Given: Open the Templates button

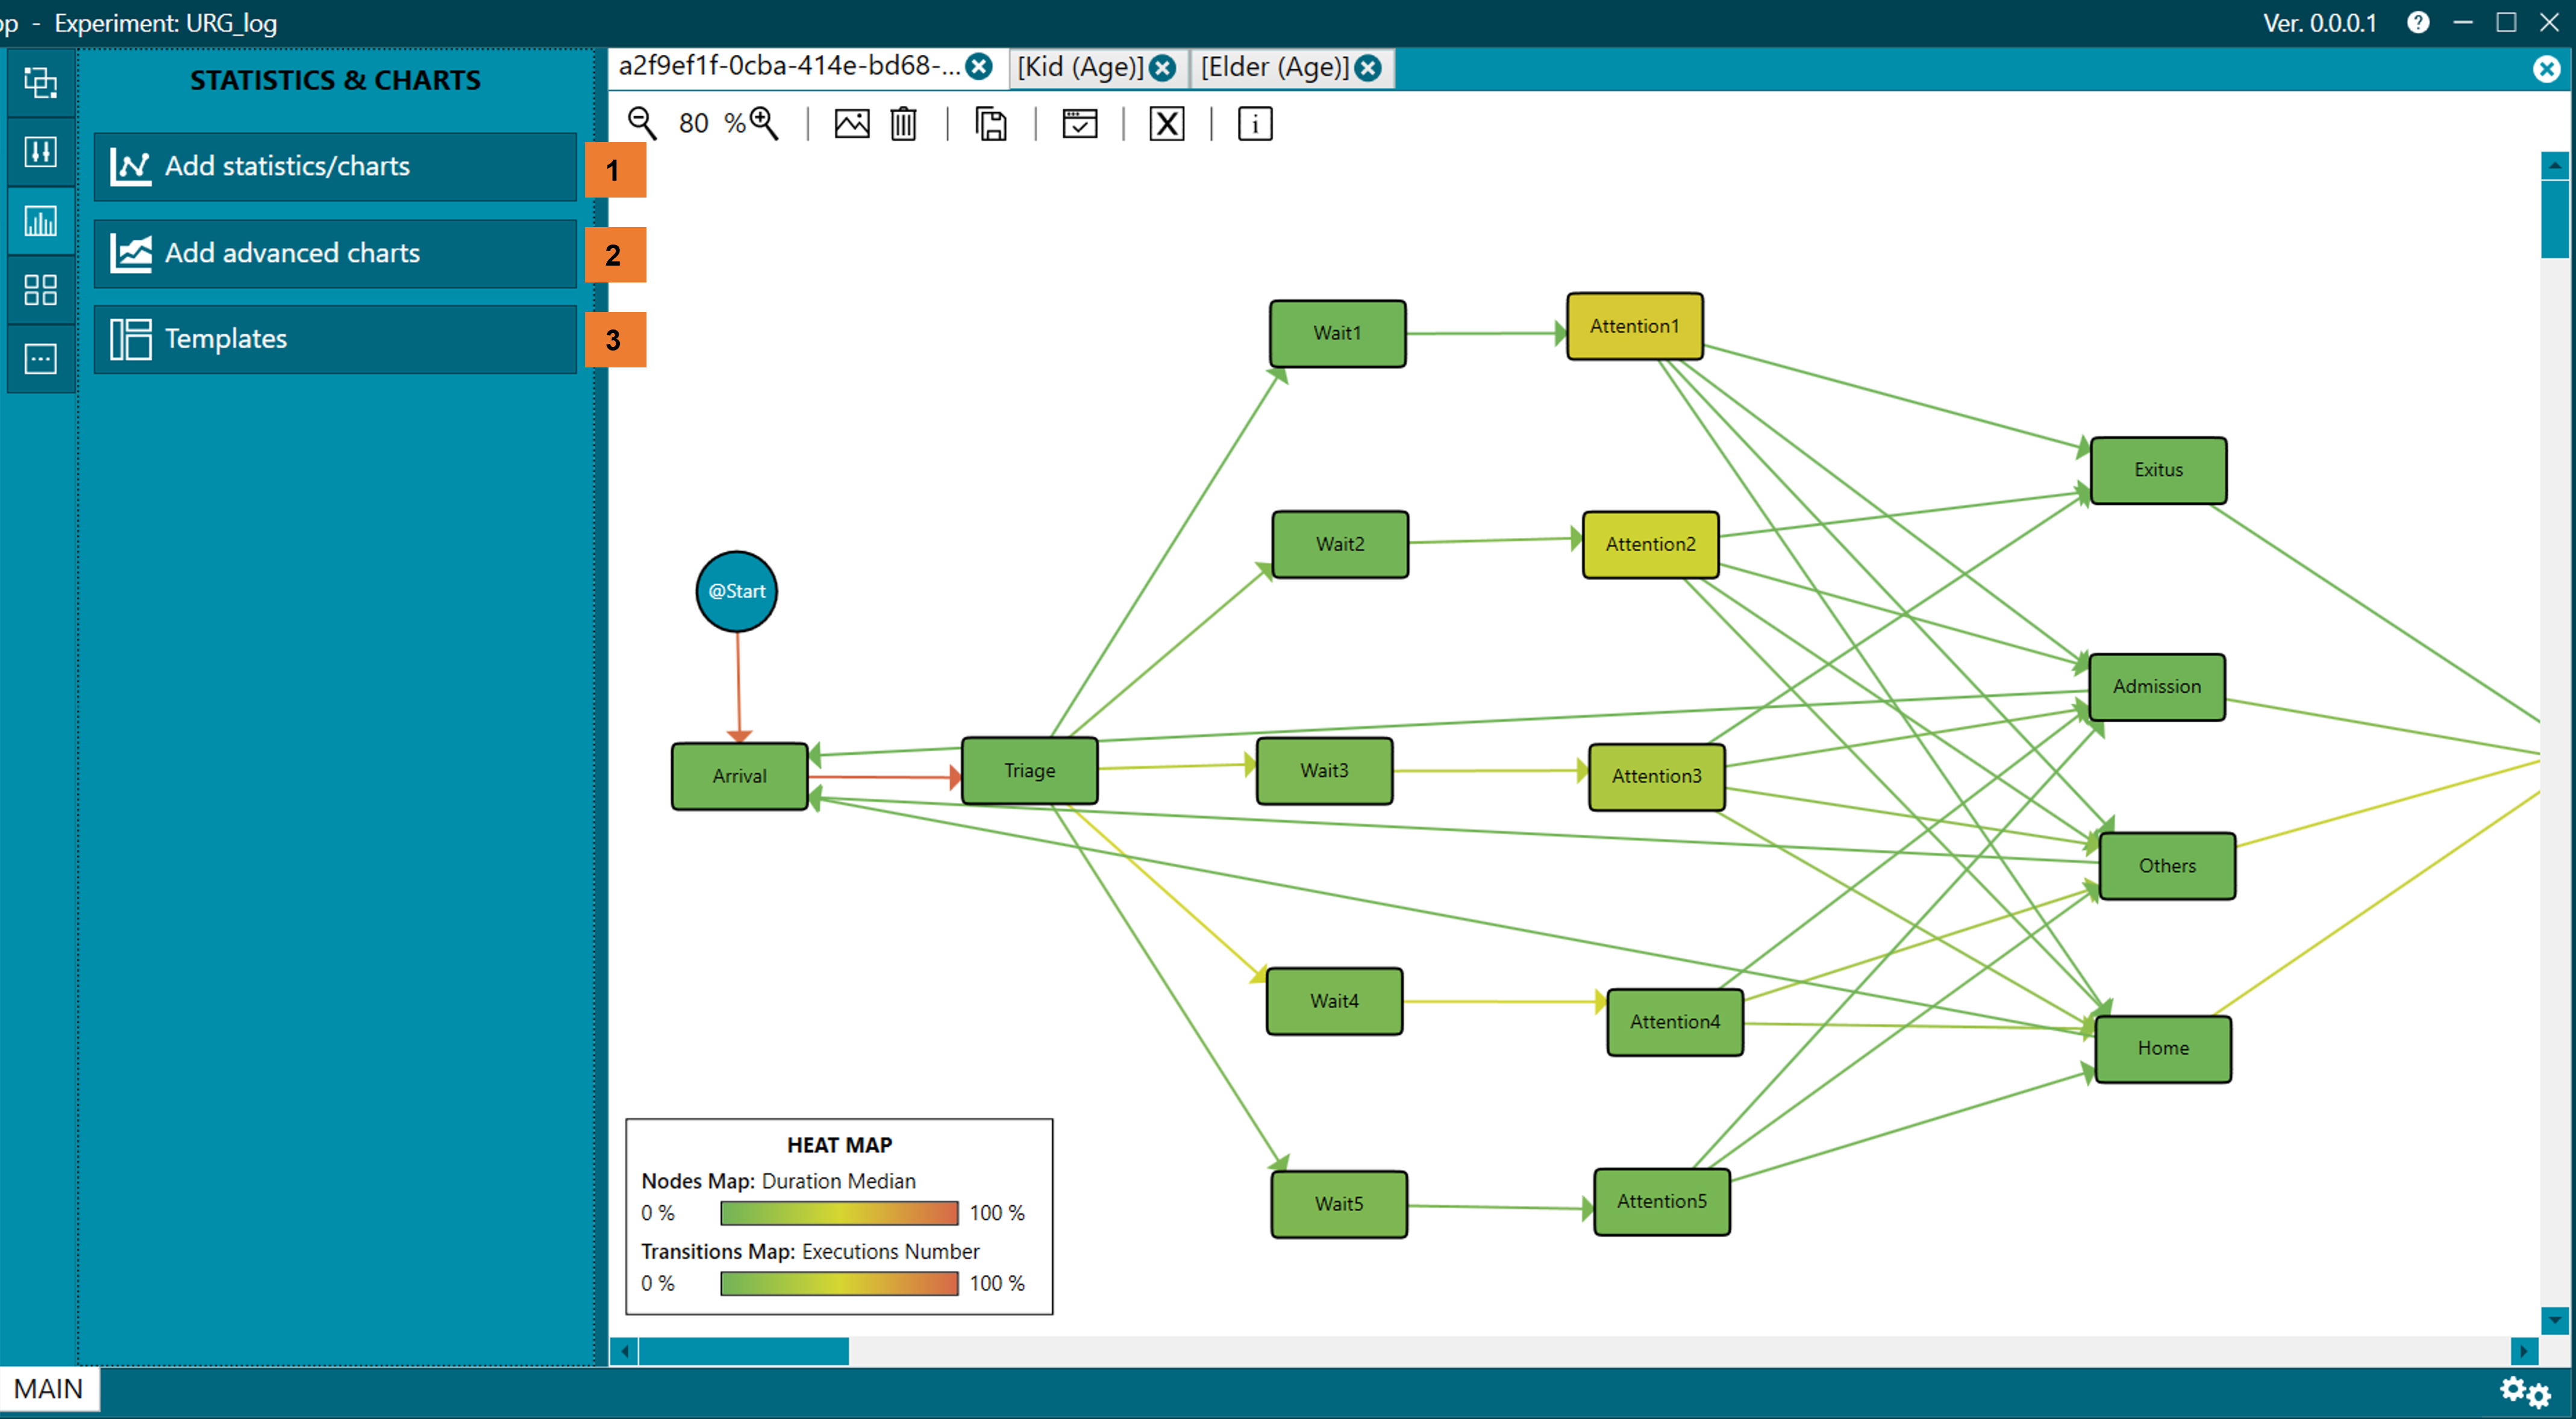Looking at the screenshot, I should point(335,339).
